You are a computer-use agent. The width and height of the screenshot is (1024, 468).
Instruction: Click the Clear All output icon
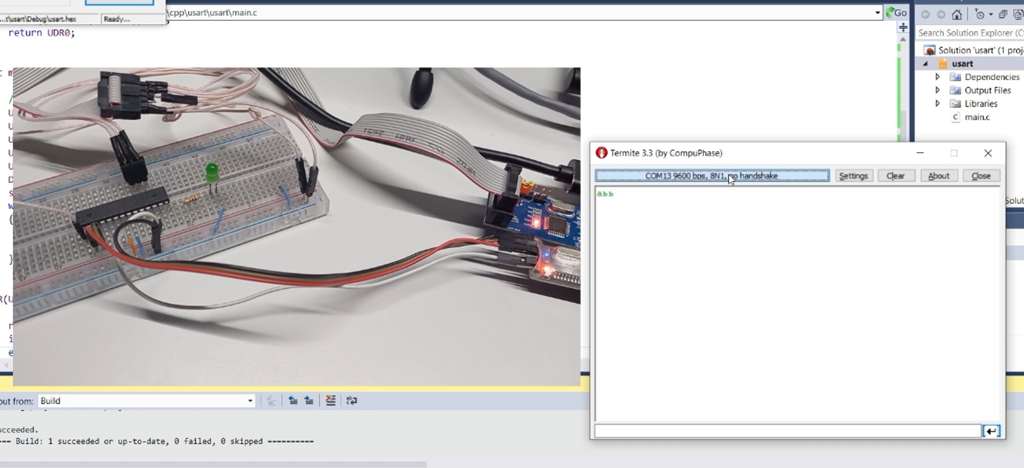[x=330, y=401]
